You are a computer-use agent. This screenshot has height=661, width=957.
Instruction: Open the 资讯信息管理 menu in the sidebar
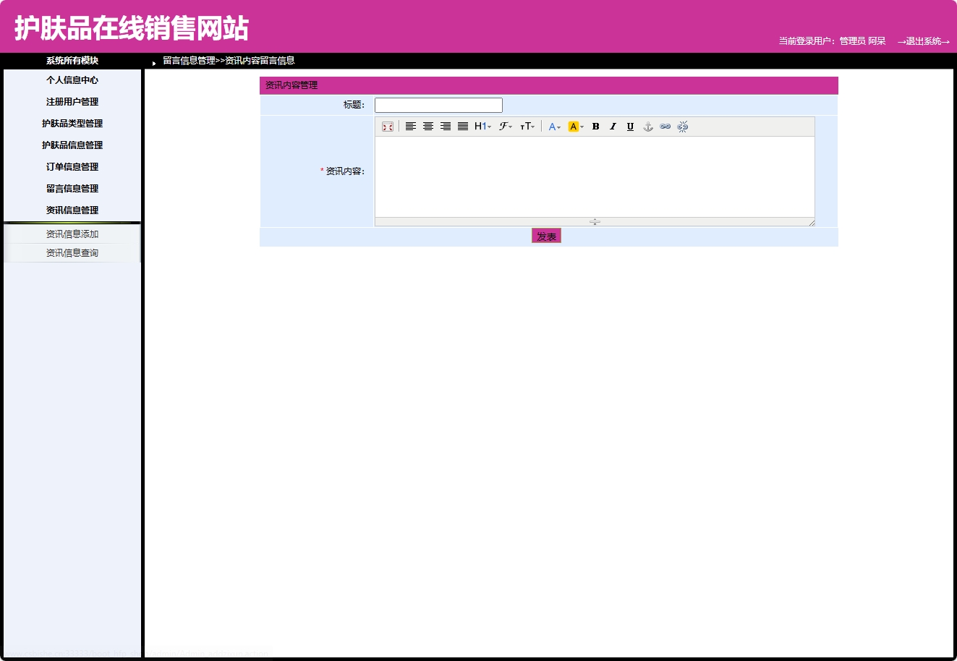[x=72, y=210]
